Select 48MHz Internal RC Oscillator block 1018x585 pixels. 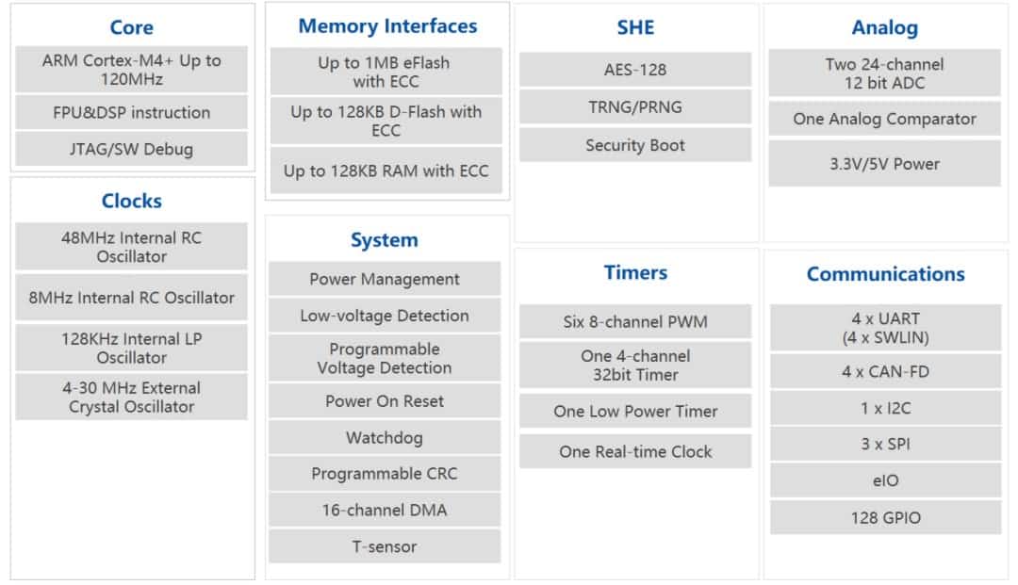[x=131, y=247]
